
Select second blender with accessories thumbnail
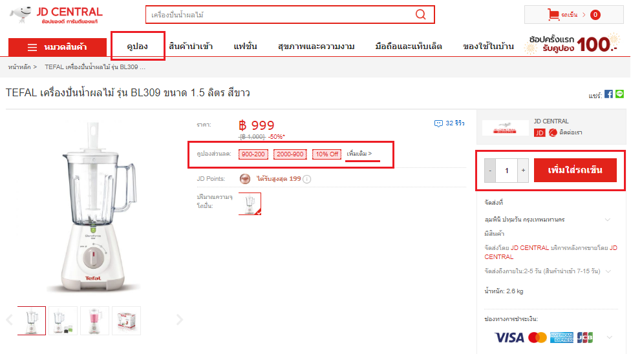pos(63,320)
